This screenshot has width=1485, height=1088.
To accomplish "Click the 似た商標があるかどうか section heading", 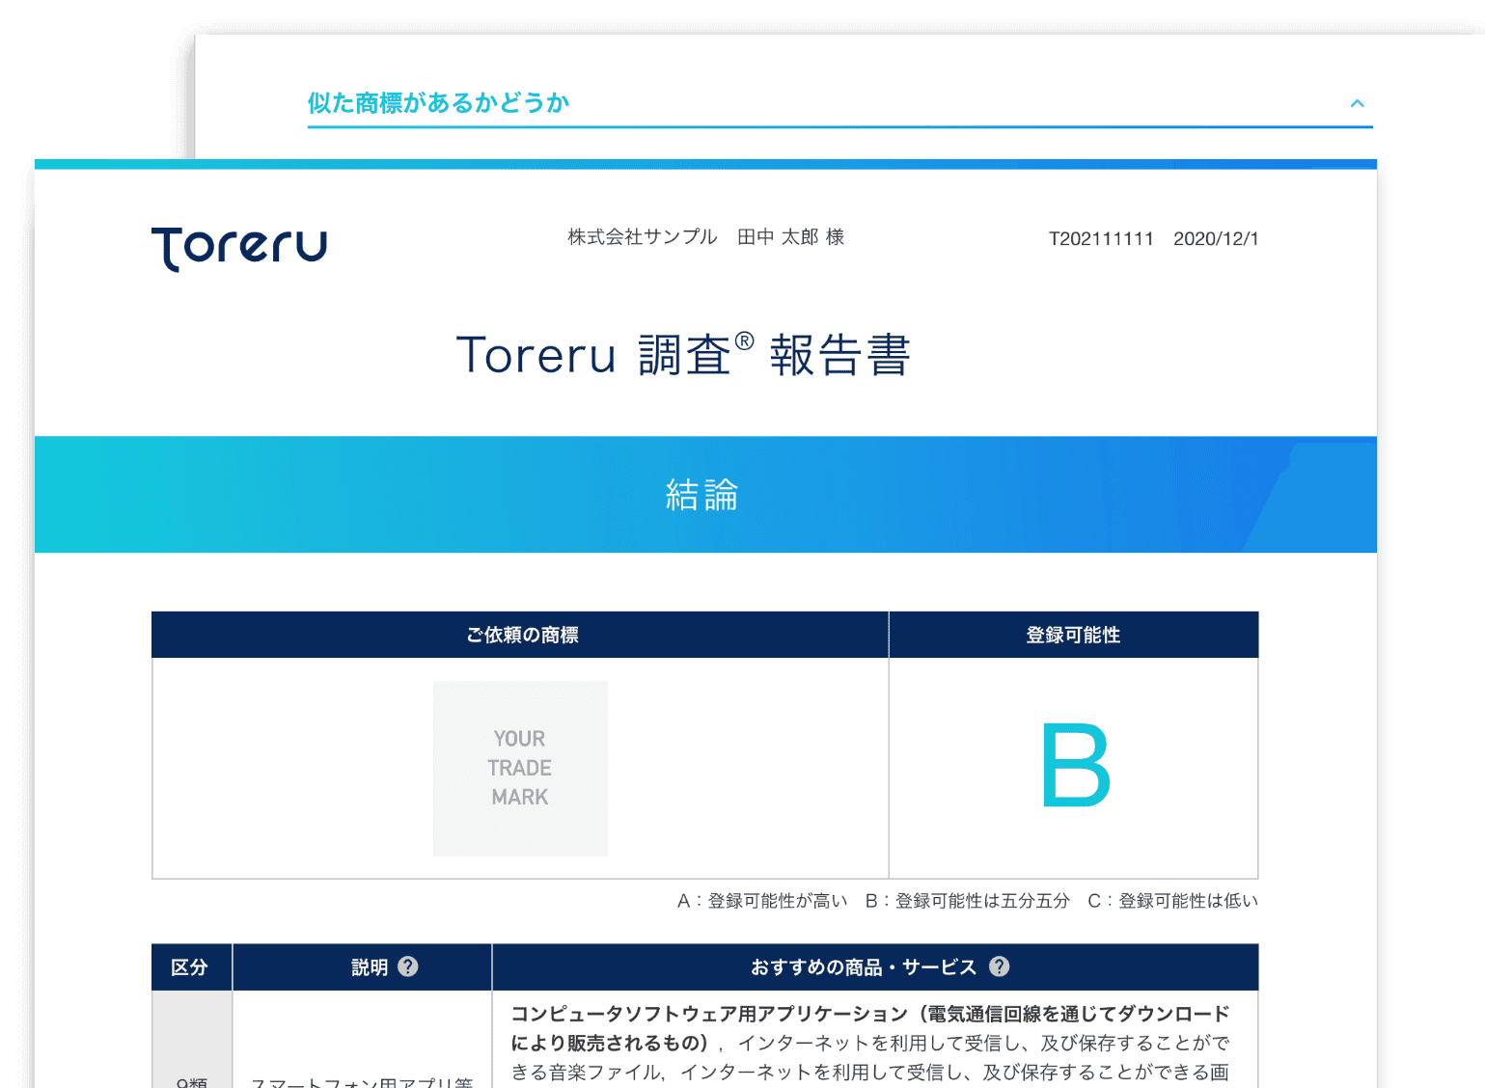I will click(x=438, y=103).
